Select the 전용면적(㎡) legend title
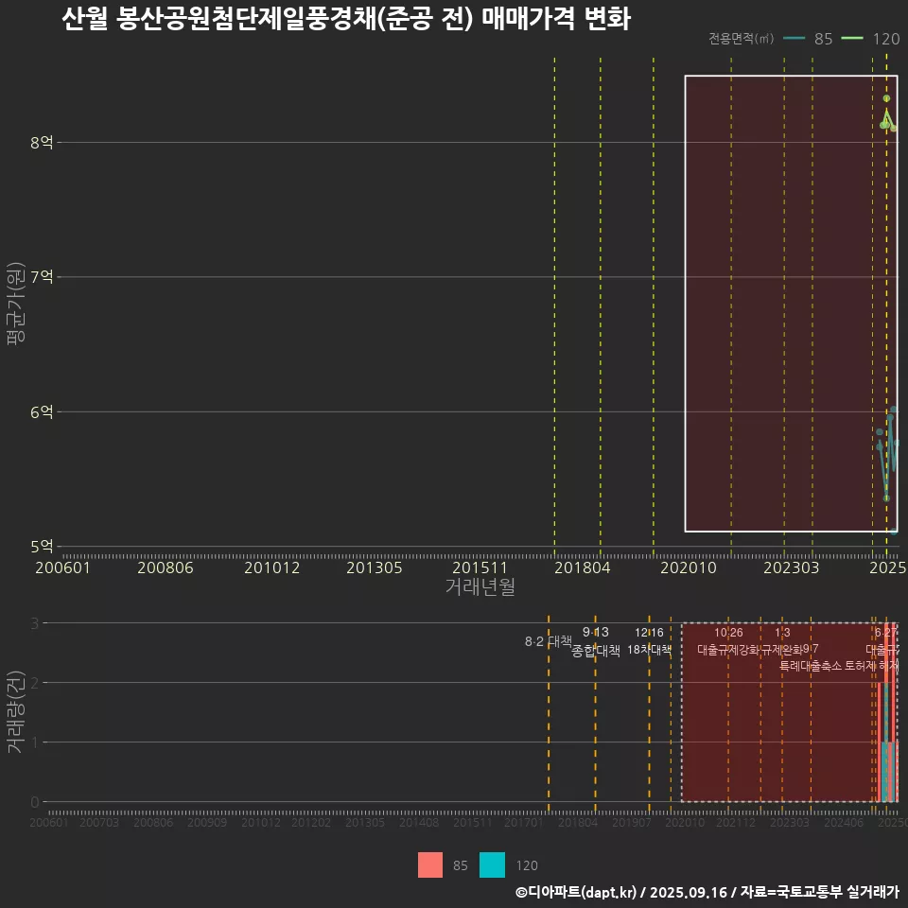Screen dimensions: 908x908 click(x=741, y=39)
